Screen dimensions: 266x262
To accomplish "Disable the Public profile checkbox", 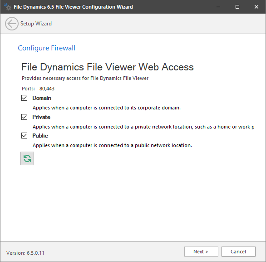I will tap(24, 136).
